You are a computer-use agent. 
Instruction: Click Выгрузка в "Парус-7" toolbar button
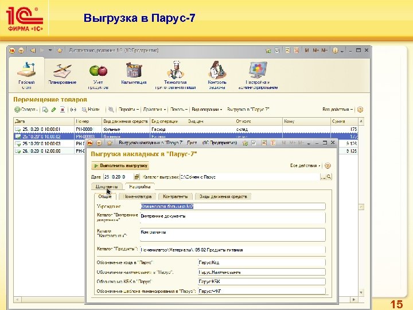(x=248, y=110)
